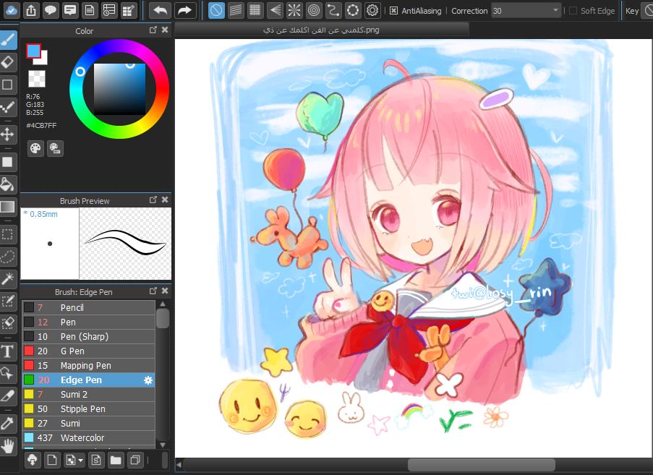Viewport: 653px width, 475px height.
Task: Select the Watercolor brush
Action: tap(88, 438)
